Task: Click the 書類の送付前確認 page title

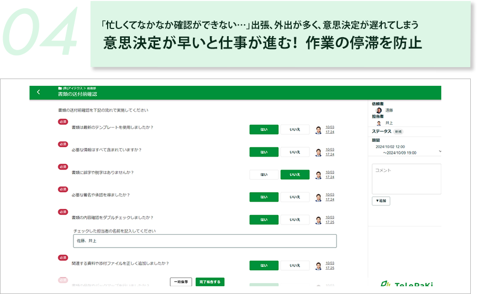Action: coord(78,94)
